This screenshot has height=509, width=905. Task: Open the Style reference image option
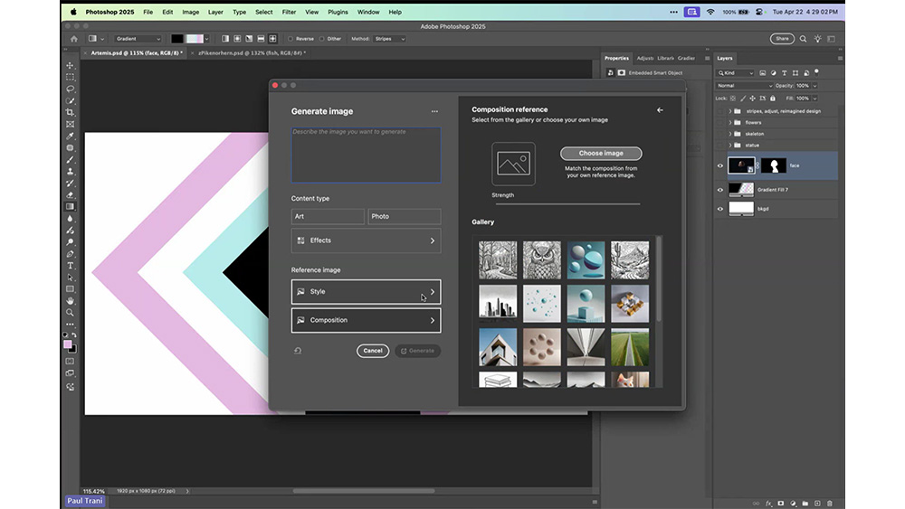(x=366, y=292)
